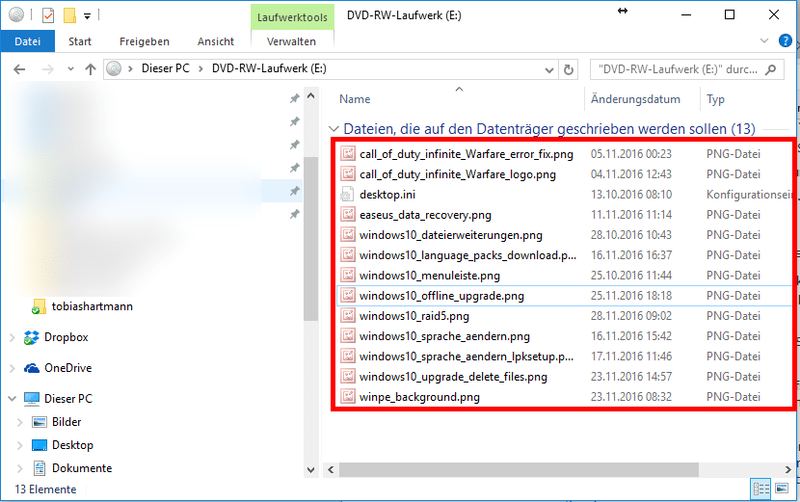The image size is (800, 502).
Task: Select windows10_dateierweiterungen.png file
Action: coord(451,235)
